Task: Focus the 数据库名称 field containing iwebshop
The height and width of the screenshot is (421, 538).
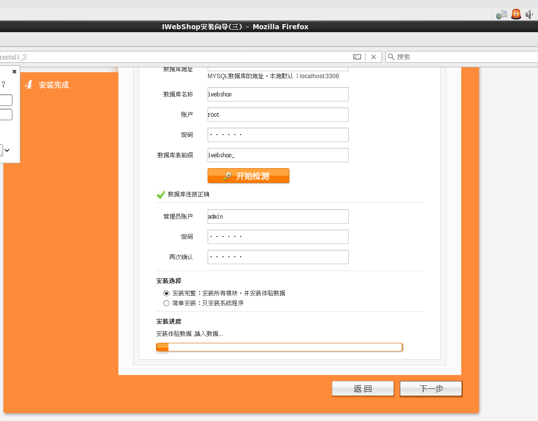Action: click(278, 94)
